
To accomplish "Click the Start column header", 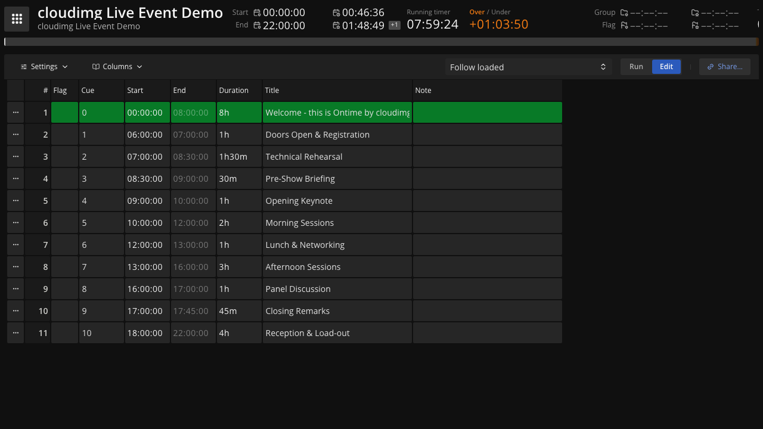I will (x=147, y=91).
